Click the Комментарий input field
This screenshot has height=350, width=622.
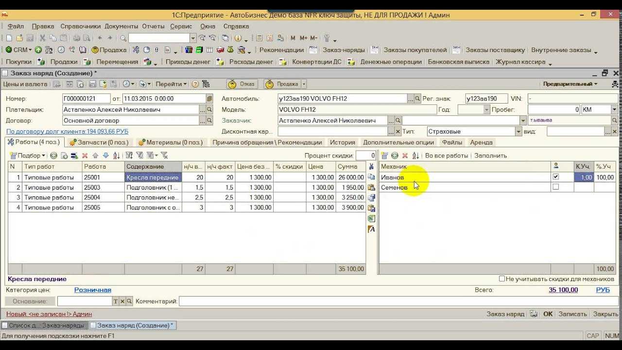(x=399, y=301)
